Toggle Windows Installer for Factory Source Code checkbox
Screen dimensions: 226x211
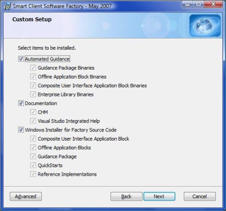click(x=21, y=130)
